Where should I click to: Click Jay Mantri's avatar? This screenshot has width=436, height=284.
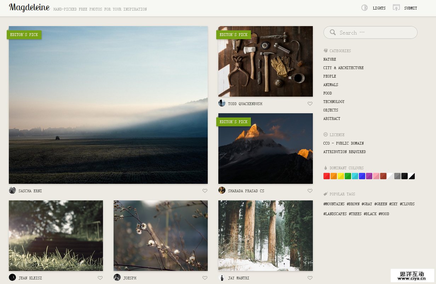click(x=222, y=277)
